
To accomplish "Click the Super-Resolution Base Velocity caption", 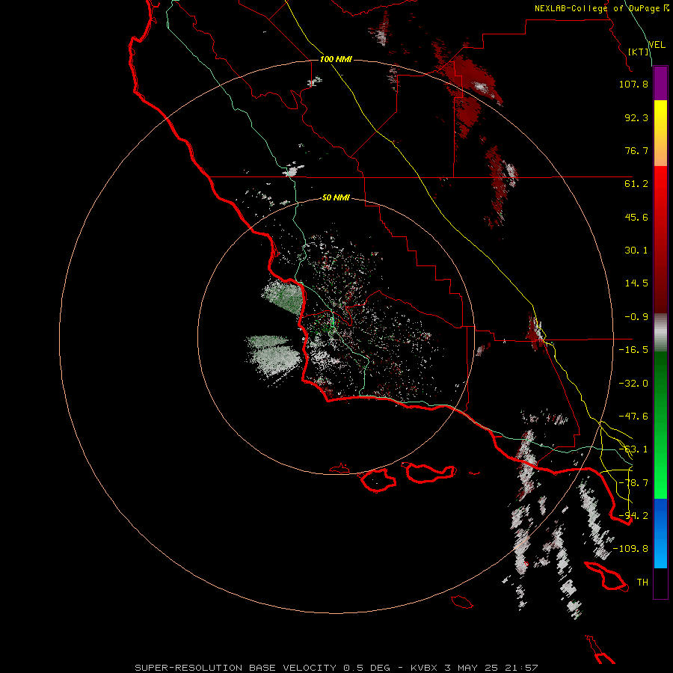I will tap(336, 668).
